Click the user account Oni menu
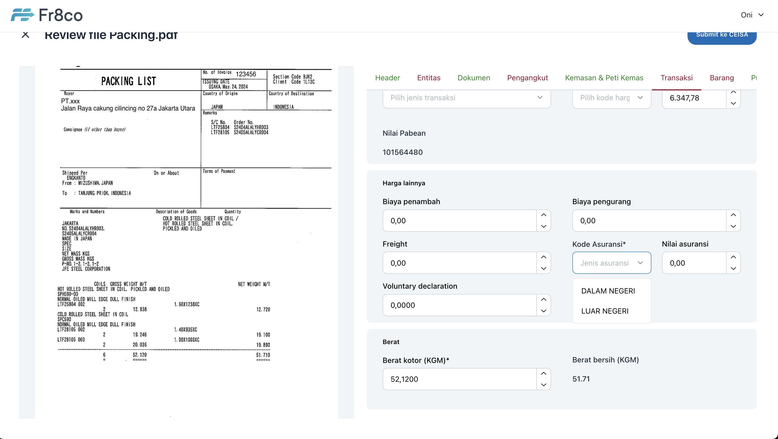Screen dimensions: 778x439 pos(751,15)
